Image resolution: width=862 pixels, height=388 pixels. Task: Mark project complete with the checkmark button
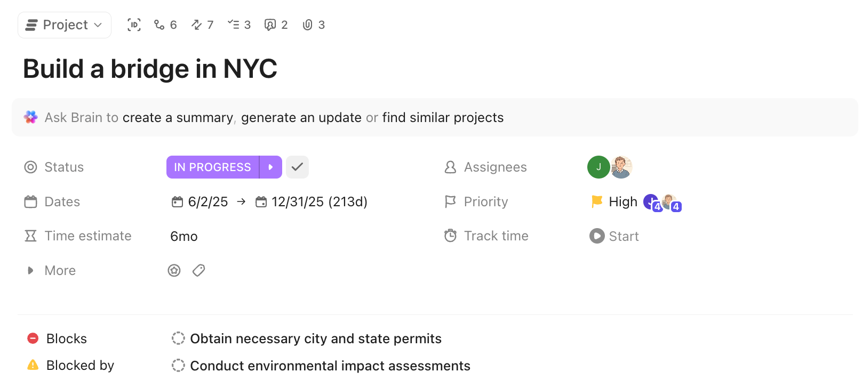click(297, 167)
